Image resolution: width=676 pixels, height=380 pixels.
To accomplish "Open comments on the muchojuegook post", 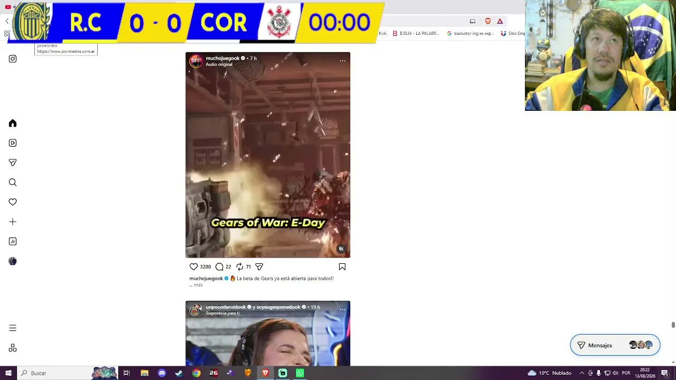I will point(220,267).
